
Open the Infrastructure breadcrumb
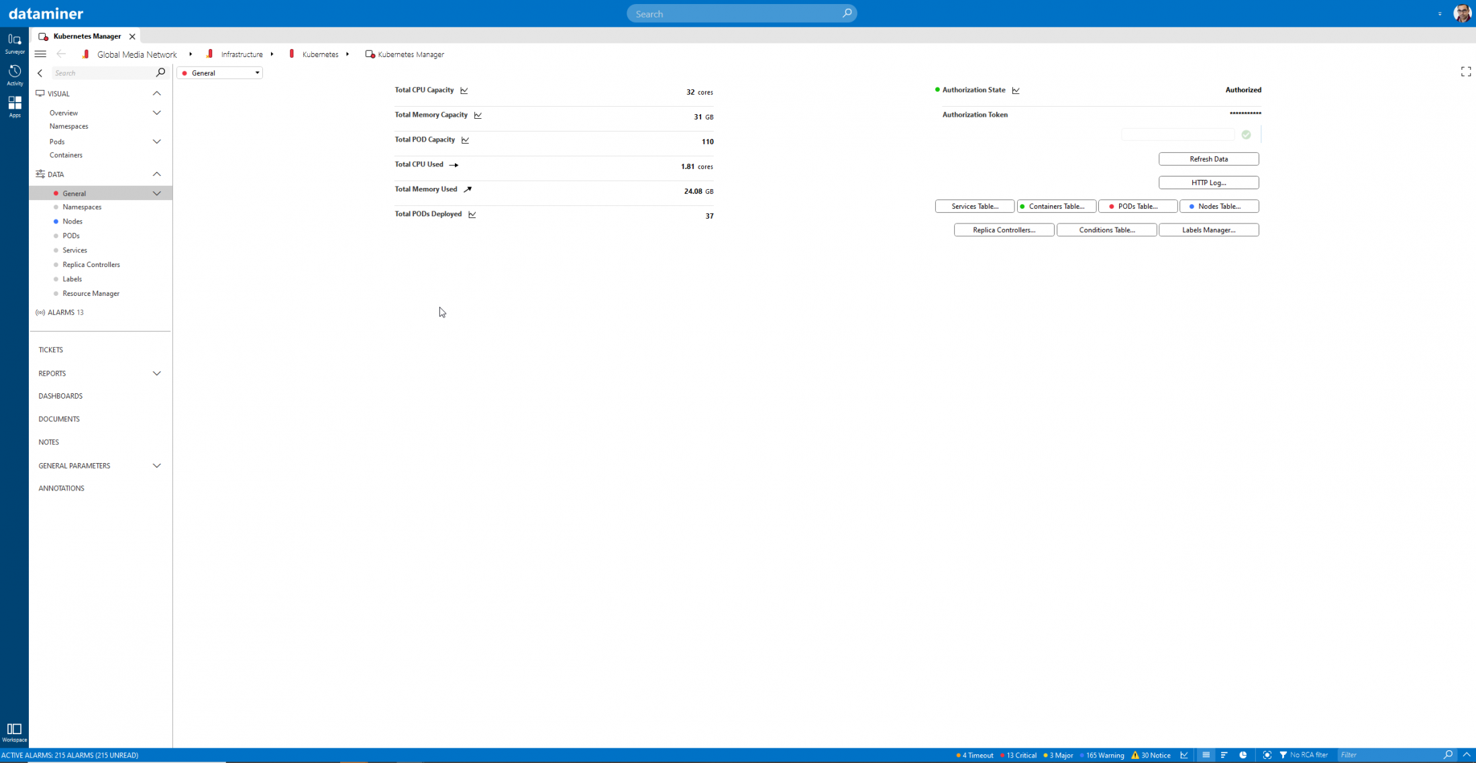tap(242, 54)
